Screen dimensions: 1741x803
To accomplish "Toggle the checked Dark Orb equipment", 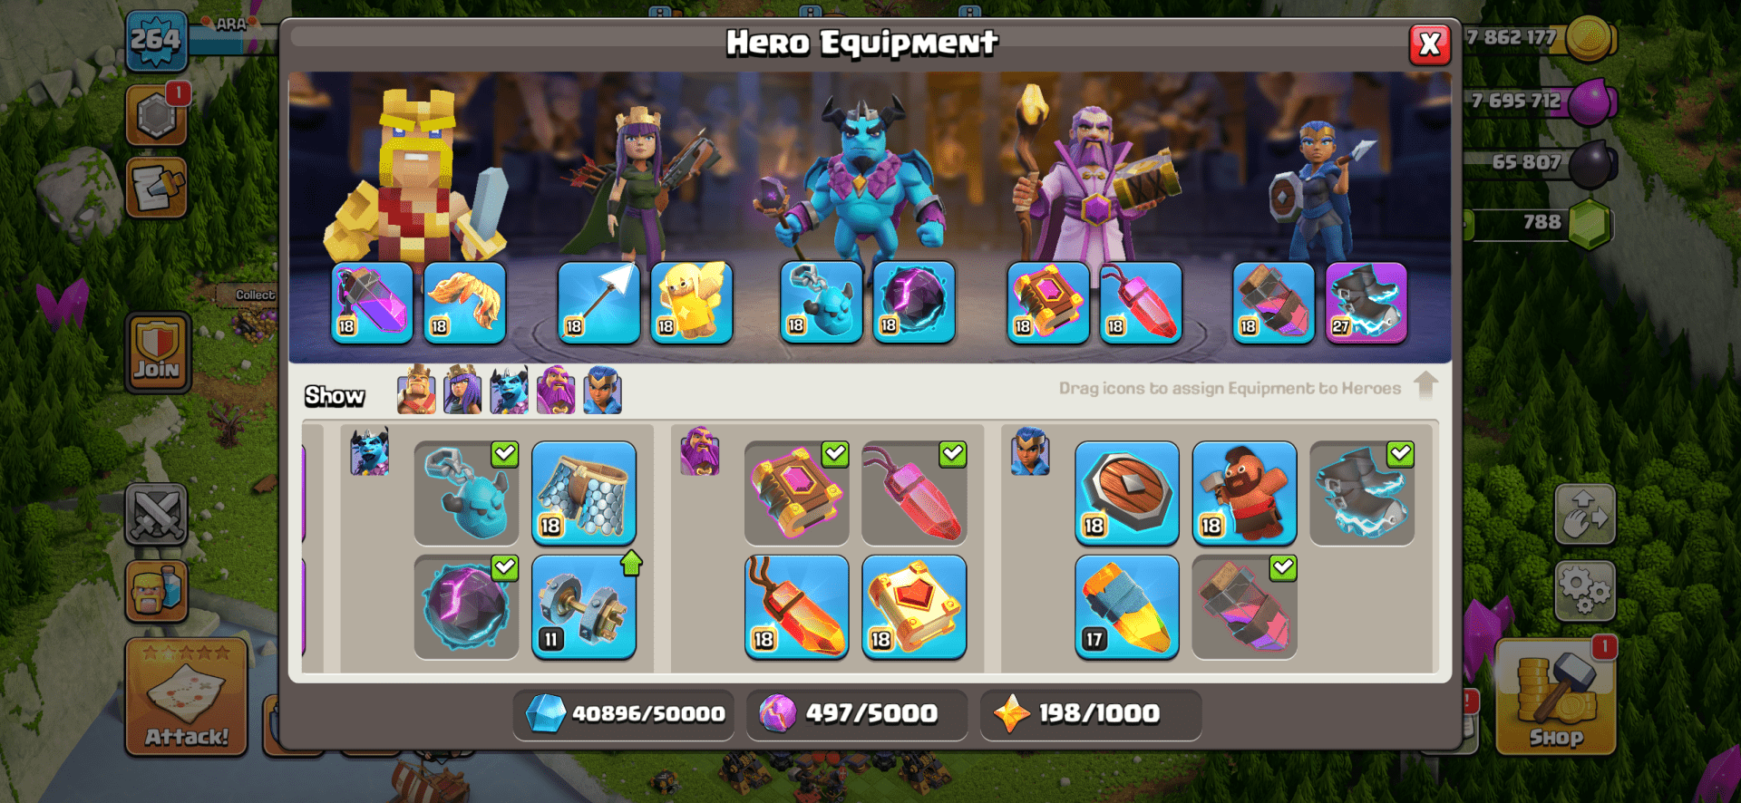I will (467, 606).
